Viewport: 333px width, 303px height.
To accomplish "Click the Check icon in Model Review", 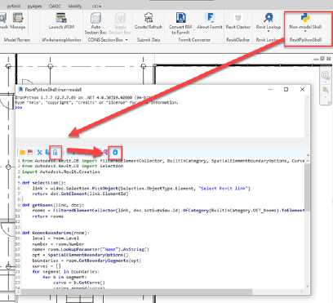I will 2,18.
